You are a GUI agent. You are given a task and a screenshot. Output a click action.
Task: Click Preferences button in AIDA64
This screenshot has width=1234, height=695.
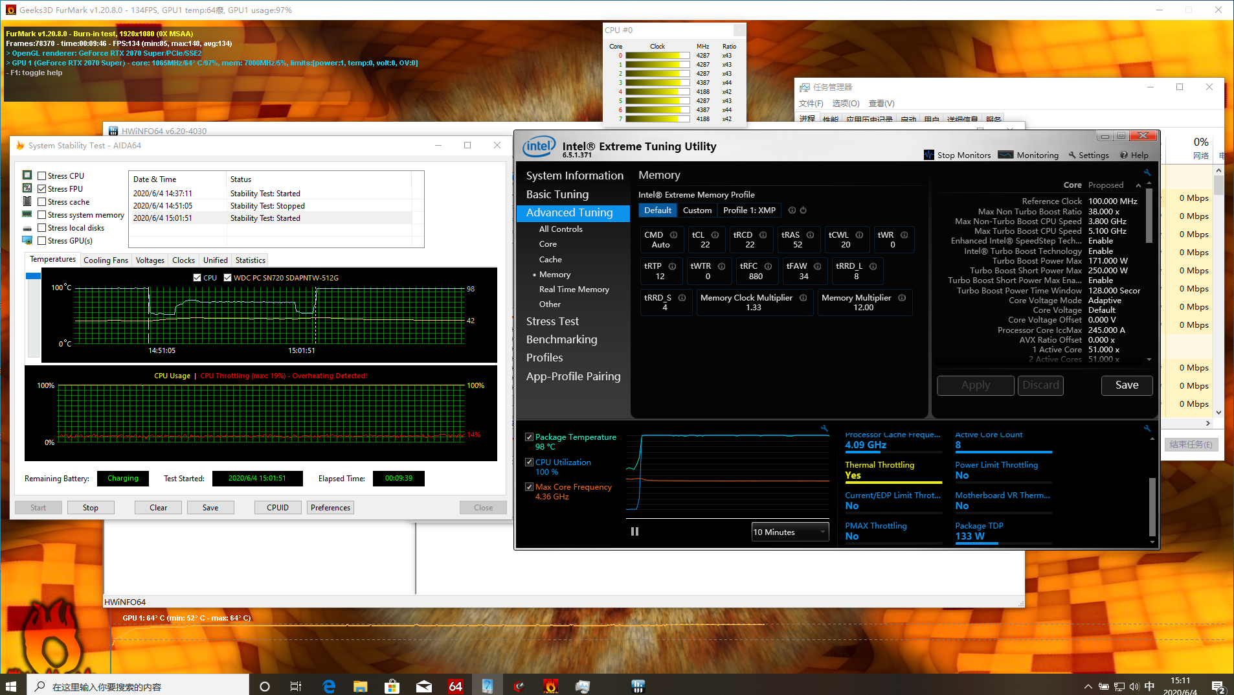click(330, 507)
